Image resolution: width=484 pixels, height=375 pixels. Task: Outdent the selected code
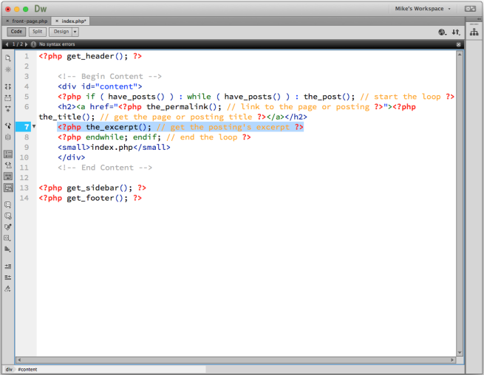click(8, 278)
